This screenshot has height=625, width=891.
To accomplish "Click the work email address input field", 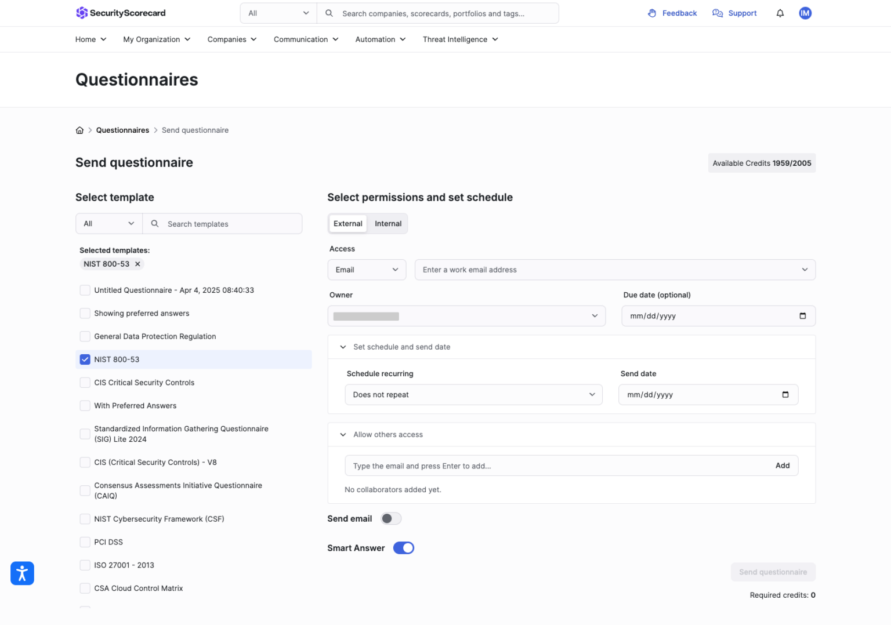I will click(580, 270).
